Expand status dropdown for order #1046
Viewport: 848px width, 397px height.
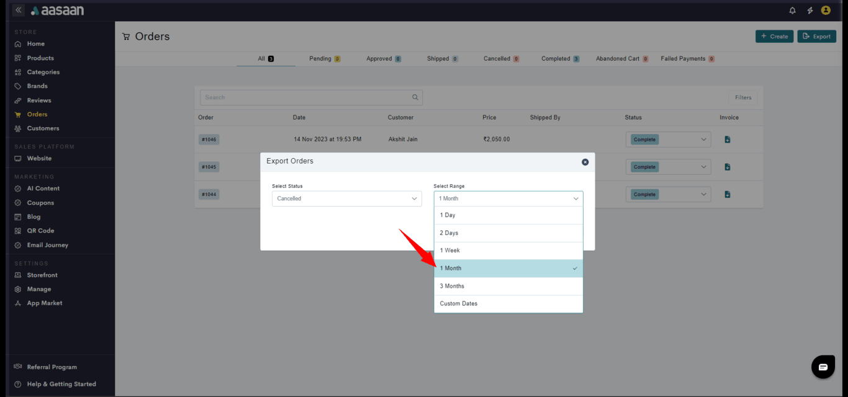tap(703, 140)
